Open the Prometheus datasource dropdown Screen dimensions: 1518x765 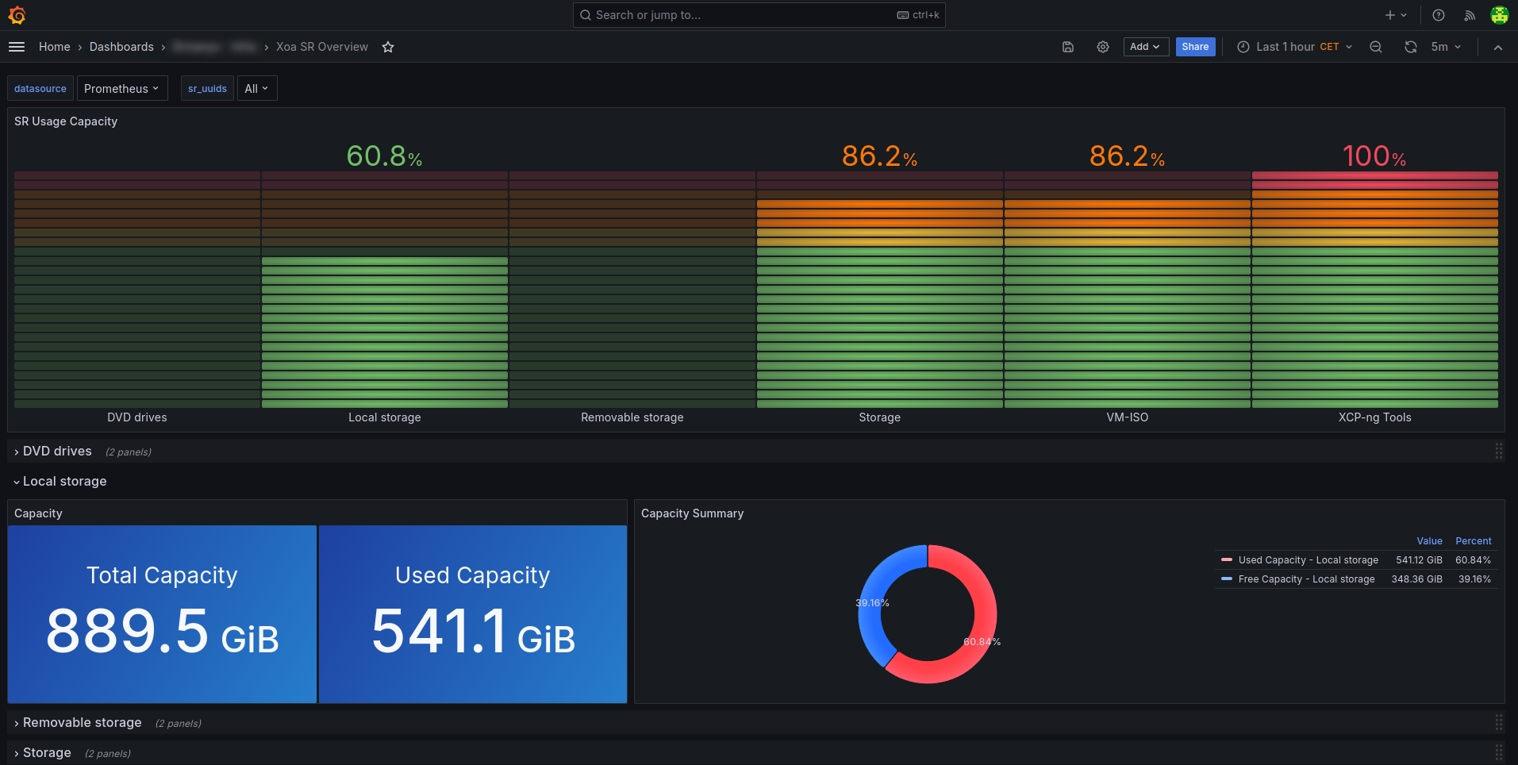(122, 88)
